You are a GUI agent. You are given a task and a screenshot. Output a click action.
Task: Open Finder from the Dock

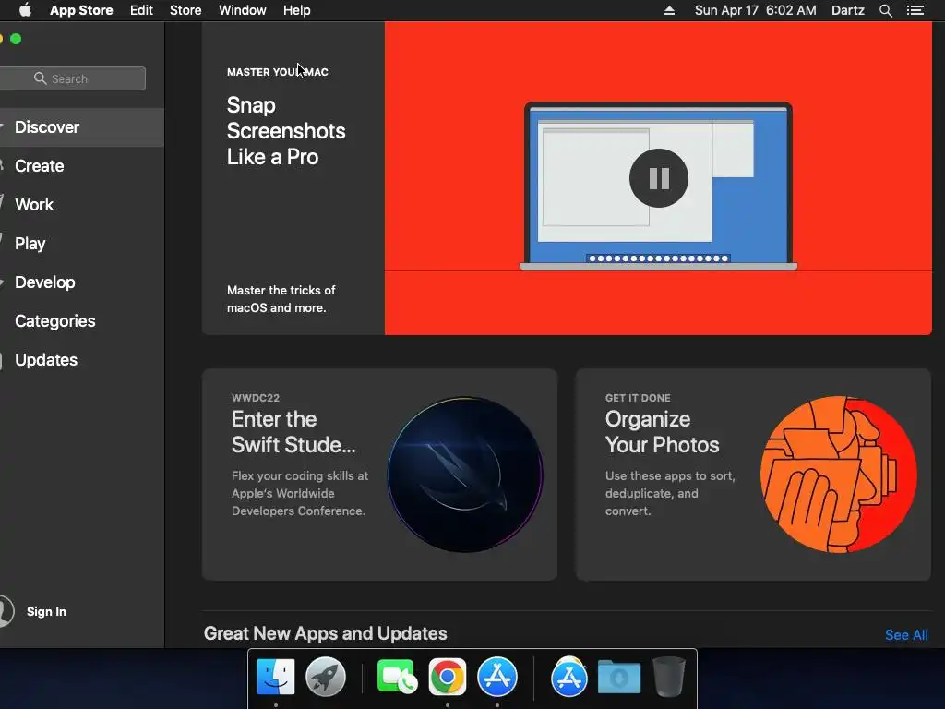coord(276,677)
